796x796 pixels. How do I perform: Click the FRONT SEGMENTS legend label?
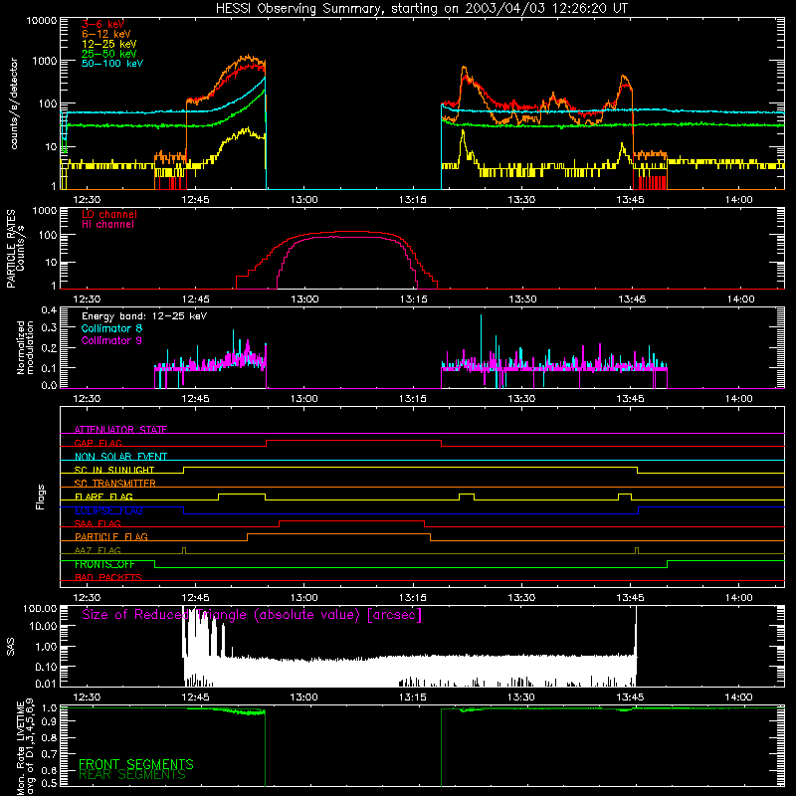click(x=136, y=764)
